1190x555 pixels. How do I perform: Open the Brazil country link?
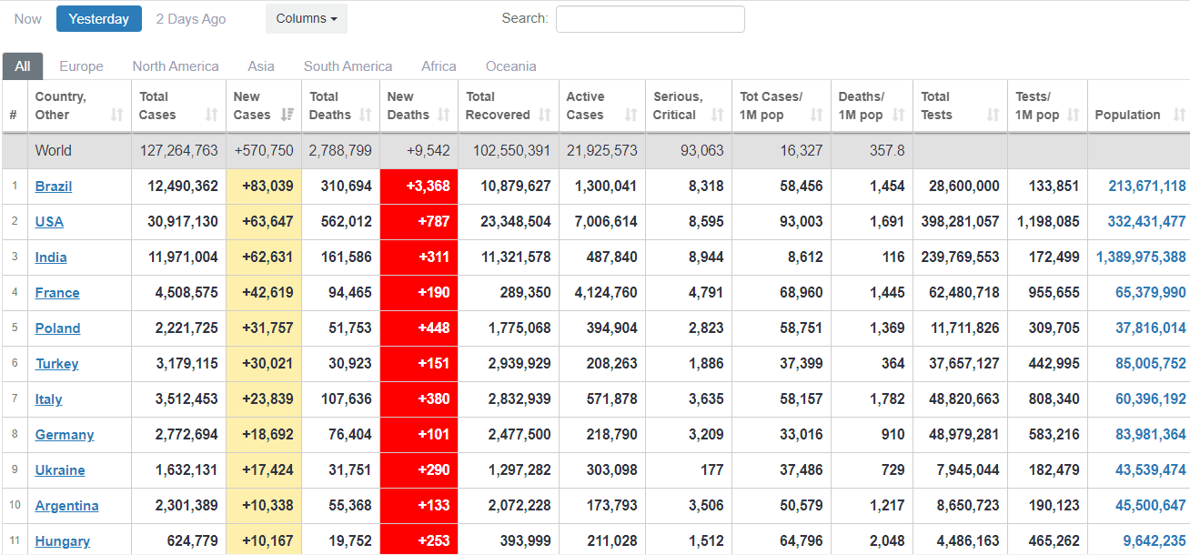pos(54,187)
